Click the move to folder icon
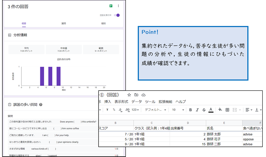Viewport: 266px width, 157px height. [136, 95]
